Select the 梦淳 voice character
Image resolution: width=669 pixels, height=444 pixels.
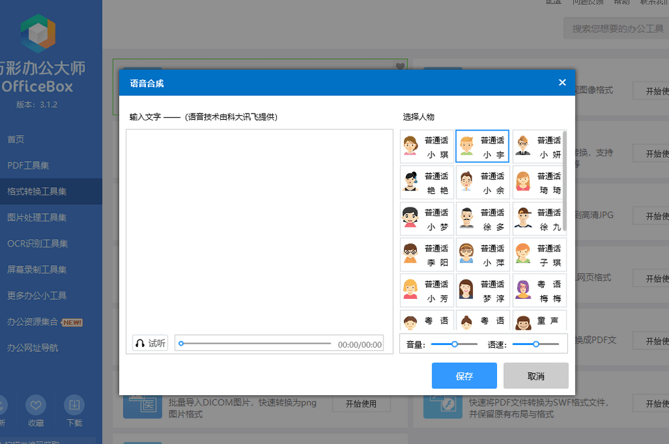pyautogui.click(x=482, y=291)
